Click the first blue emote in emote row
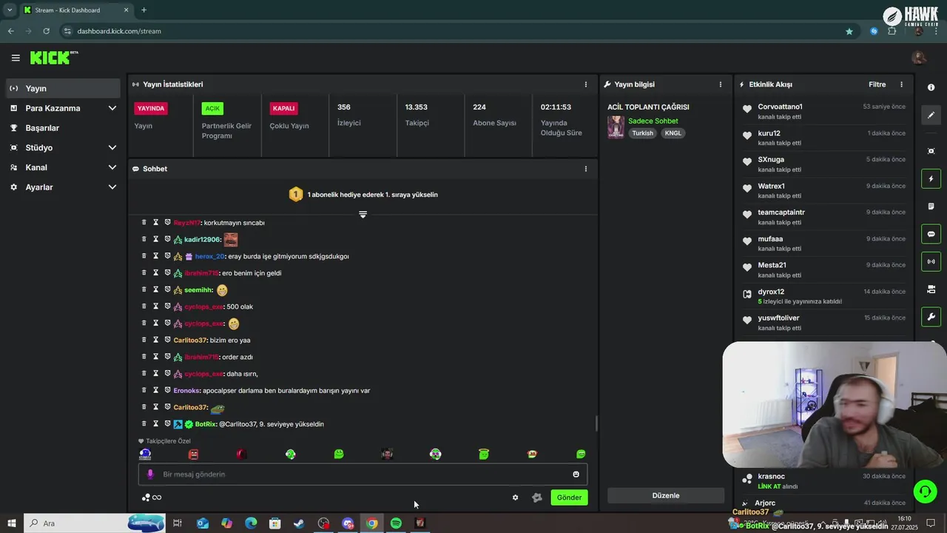 coord(145,454)
